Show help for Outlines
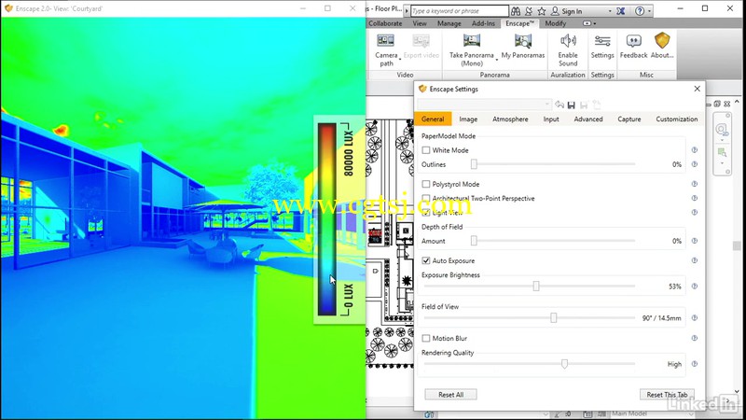 pyautogui.click(x=694, y=164)
